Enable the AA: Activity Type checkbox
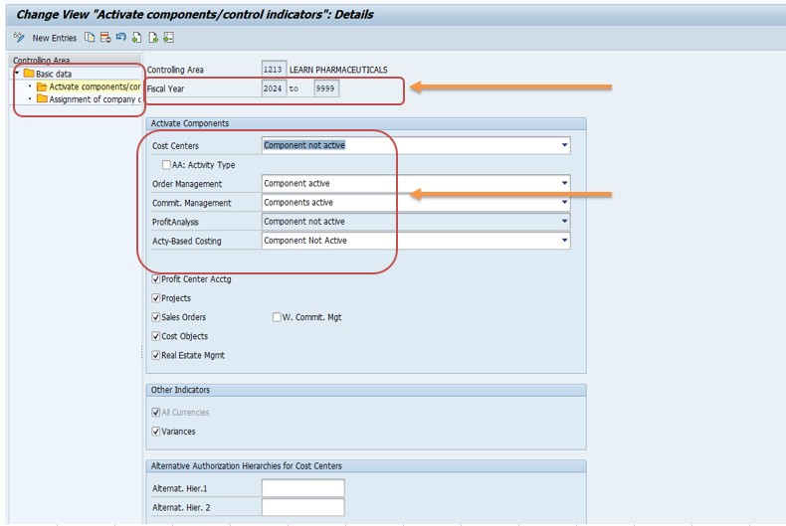 pos(166,165)
